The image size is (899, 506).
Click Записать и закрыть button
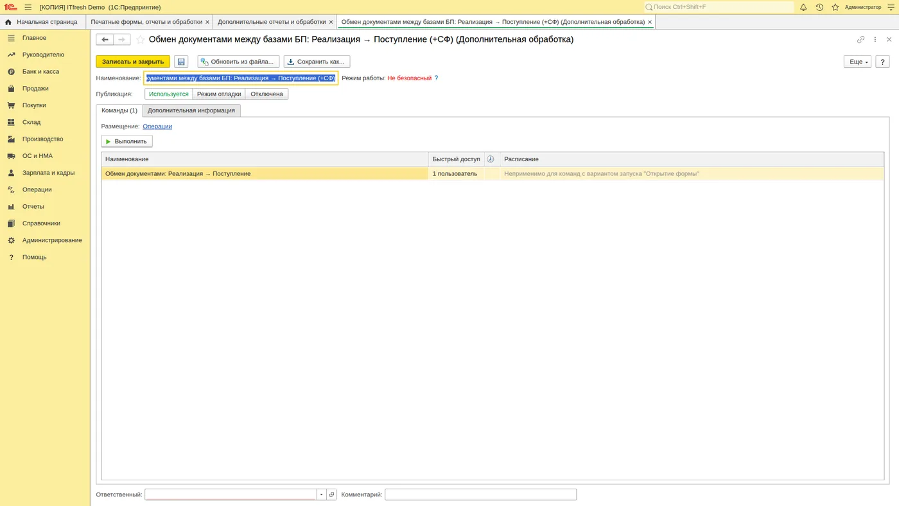tap(133, 62)
